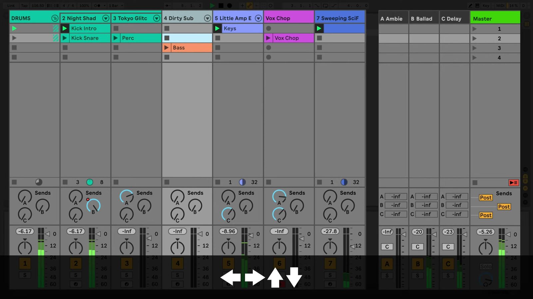The height and width of the screenshot is (299, 533).
Task: Stop clips on Night Shad track
Action: [65, 182]
